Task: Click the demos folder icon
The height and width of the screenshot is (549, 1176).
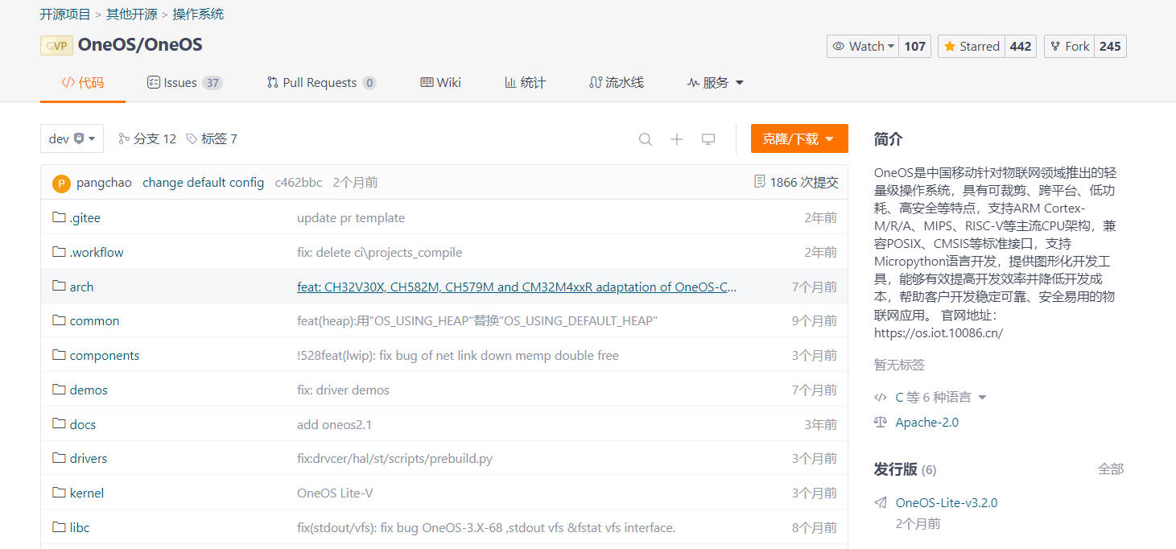Action: pos(59,390)
